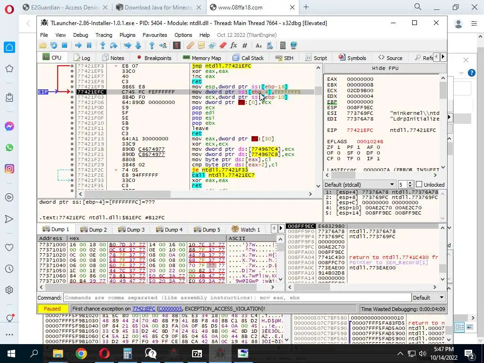Open the Scylla plugin icon
The image size is (484, 363).
click(177, 46)
